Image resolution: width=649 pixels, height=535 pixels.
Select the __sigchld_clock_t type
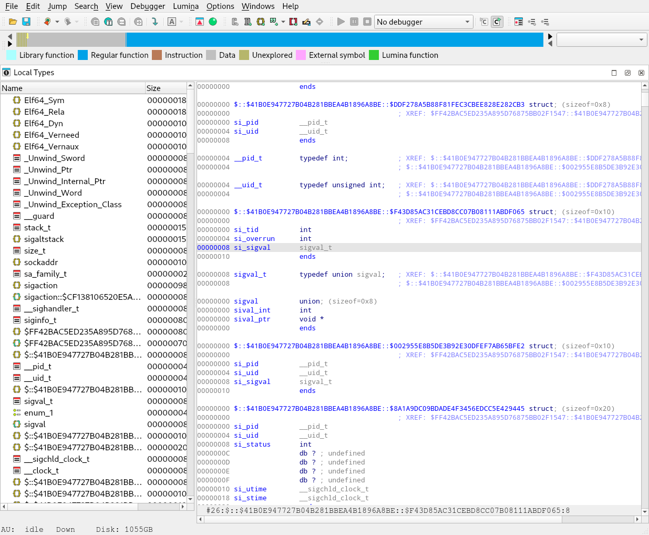pyautogui.click(x=94, y=459)
